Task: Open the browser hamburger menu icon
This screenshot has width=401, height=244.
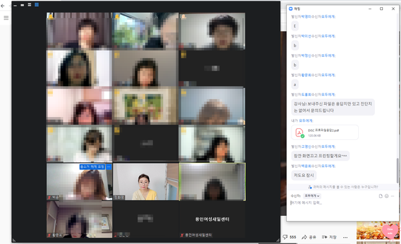Action: click(x=6, y=17)
